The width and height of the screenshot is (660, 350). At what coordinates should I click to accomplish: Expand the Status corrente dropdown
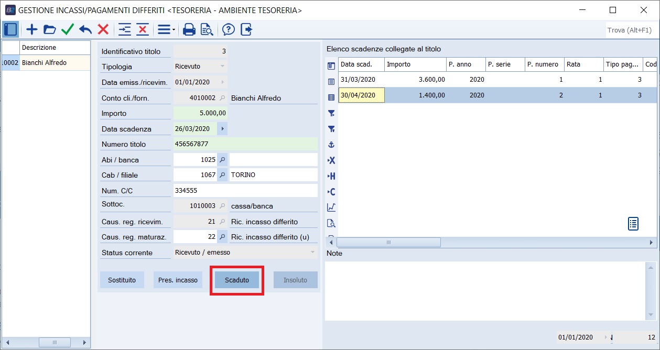(x=313, y=253)
